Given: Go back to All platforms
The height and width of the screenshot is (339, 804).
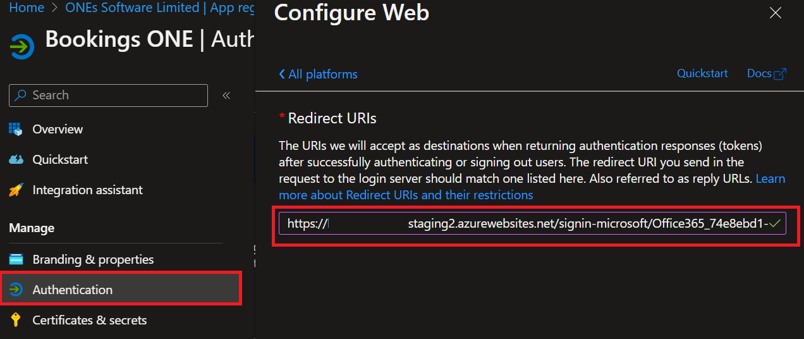Looking at the screenshot, I should tap(318, 74).
